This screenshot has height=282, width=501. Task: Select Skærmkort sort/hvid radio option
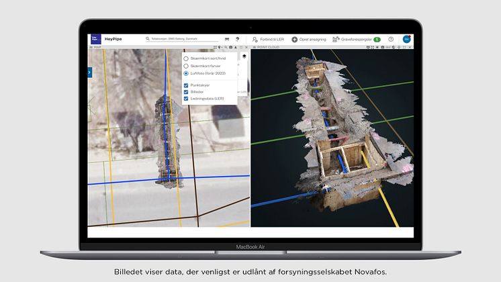coord(186,58)
